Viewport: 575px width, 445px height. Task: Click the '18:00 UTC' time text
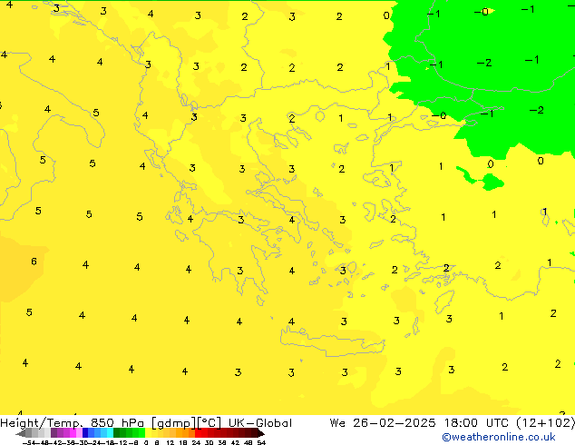coord(476,423)
